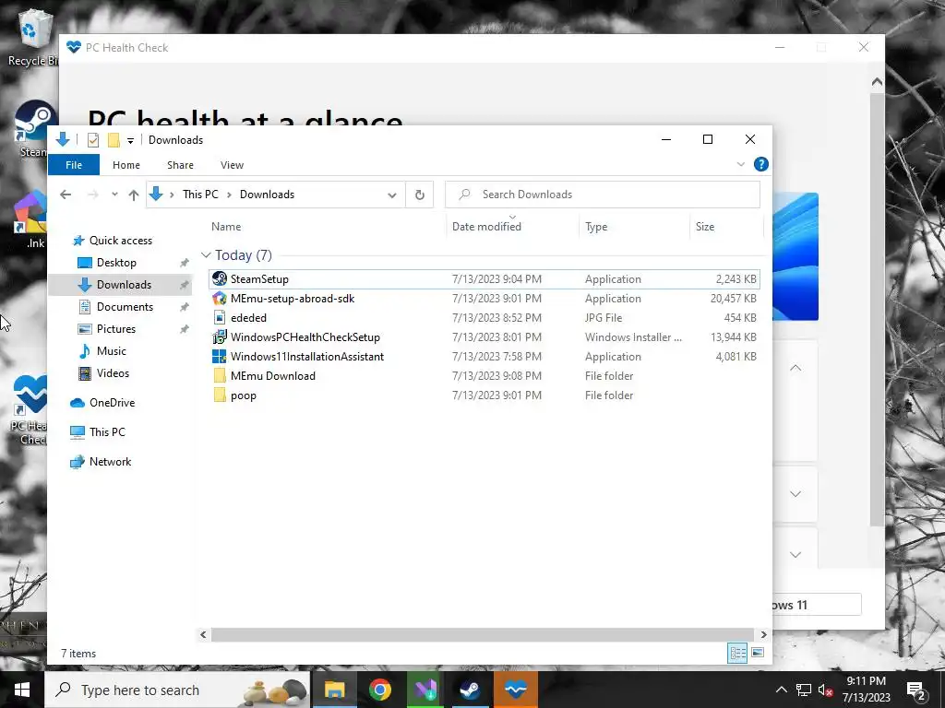Open the address bar history dropdown
Image resolution: width=945 pixels, height=708 pixels.
click(391, 195)
